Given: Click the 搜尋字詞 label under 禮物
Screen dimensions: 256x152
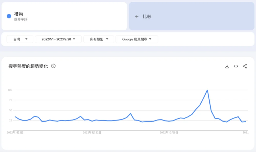Looking at the screenshot, I should click(21, 19).
